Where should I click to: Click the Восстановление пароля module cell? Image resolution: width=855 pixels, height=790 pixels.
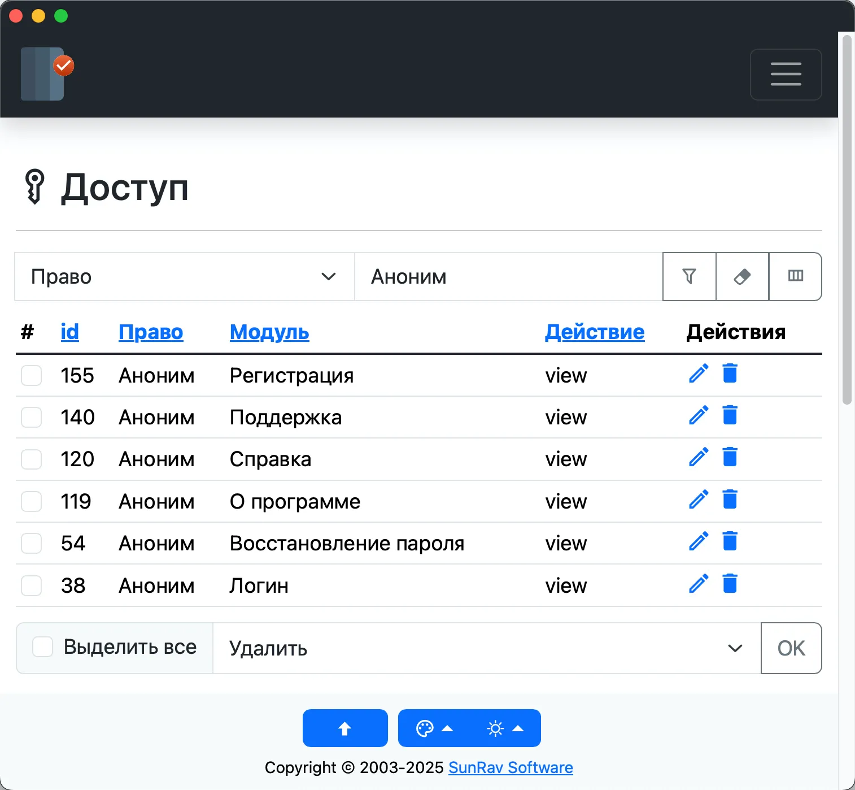pyautogui.click(x=347, y=543)
